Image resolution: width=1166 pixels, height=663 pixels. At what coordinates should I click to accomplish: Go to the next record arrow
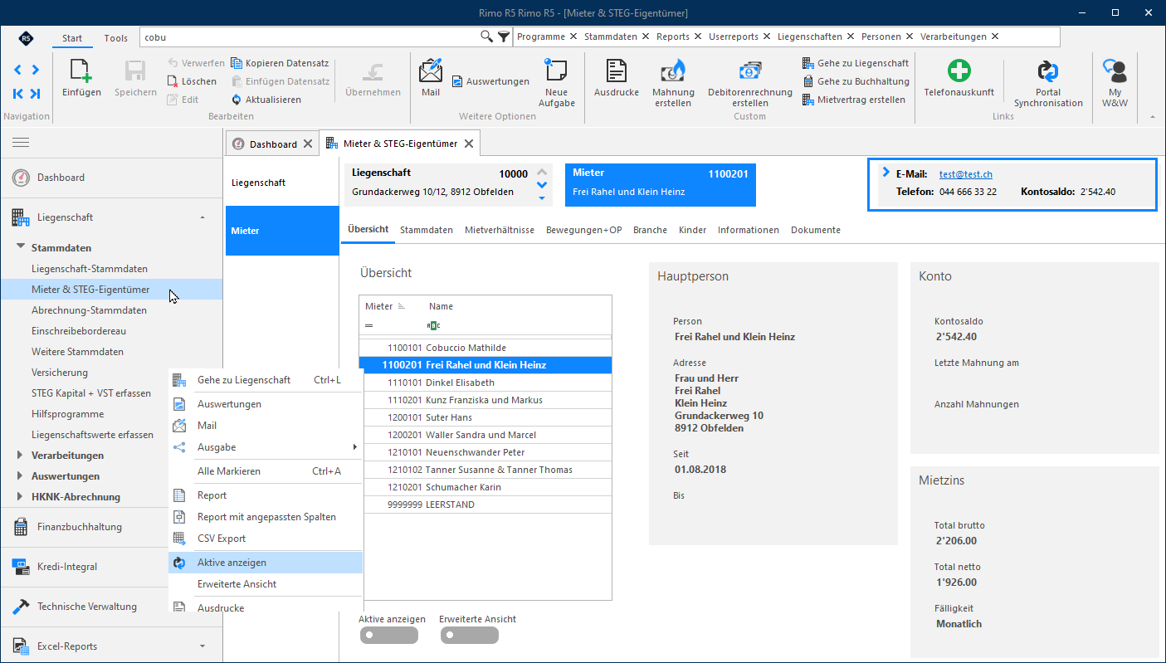pos(35,70)
